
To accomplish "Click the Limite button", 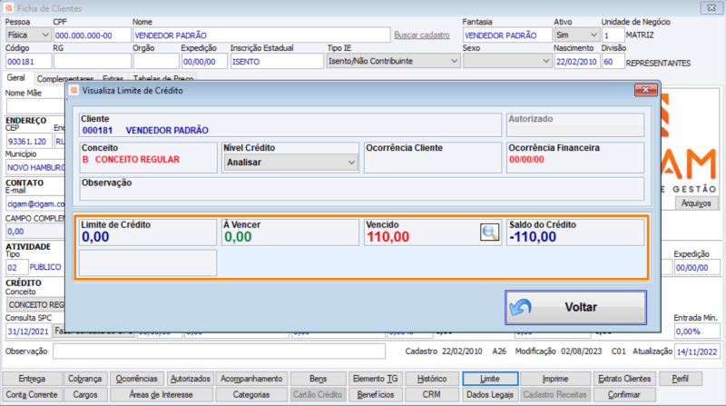I will tap(490, 379).
